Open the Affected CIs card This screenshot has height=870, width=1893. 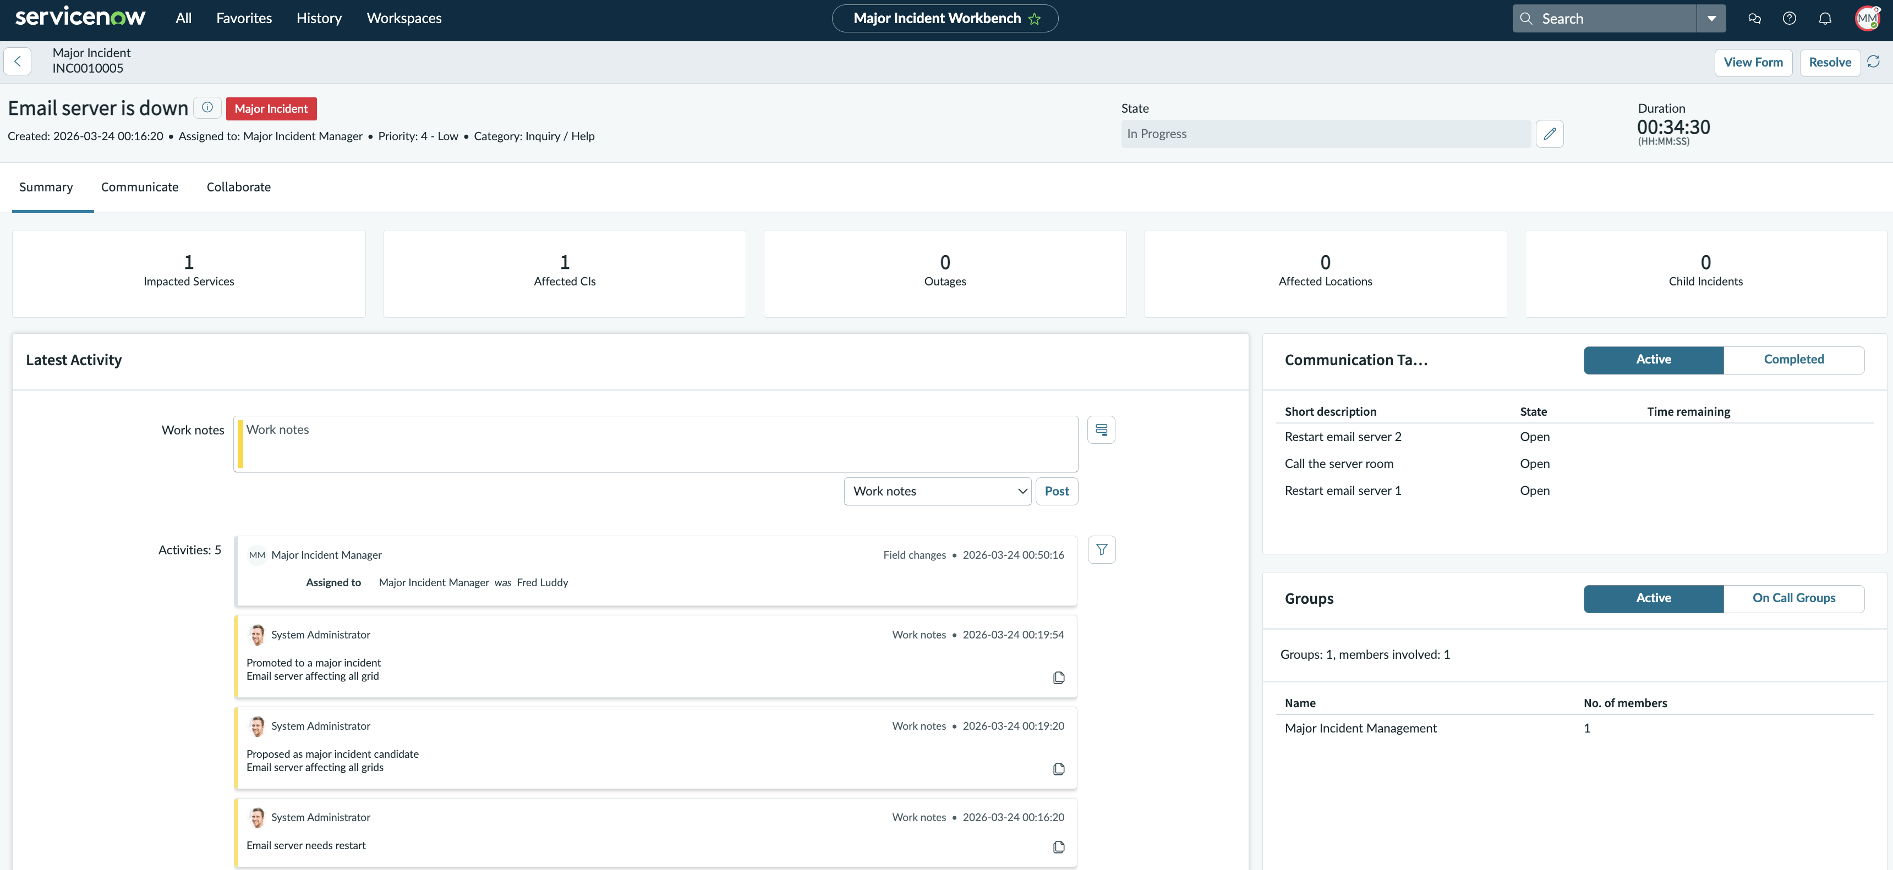pyautogui.click(x=565, y=274)
